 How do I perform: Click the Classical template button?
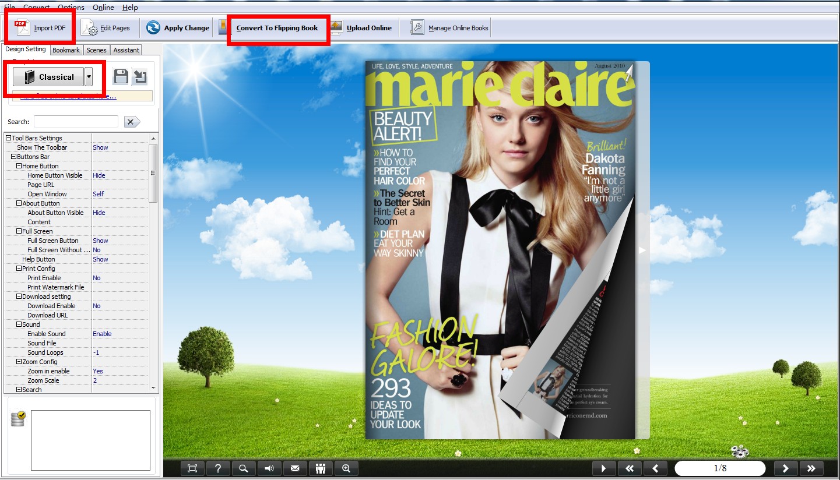coord(48,77)
